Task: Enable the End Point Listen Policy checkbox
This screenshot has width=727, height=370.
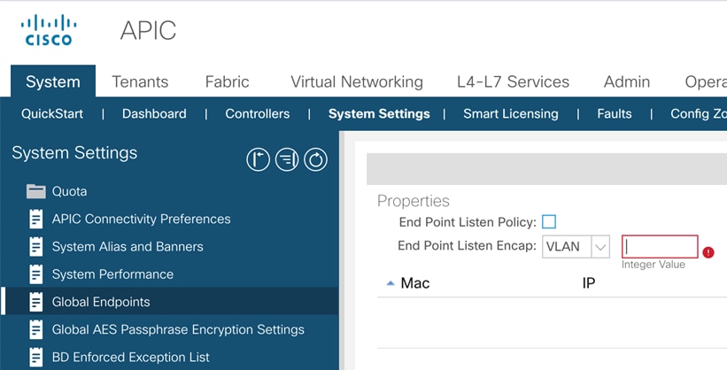Action: click(x=549, y=221)
